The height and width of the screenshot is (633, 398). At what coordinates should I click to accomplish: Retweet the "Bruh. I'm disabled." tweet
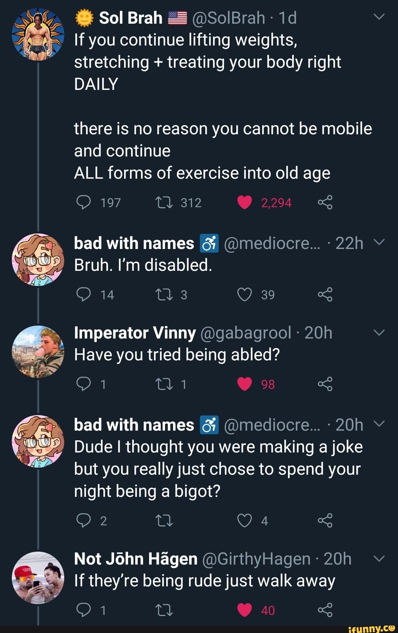[164, 294]
